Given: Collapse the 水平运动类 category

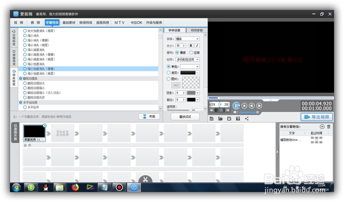Looking at the screenshot, I should 21,102.
